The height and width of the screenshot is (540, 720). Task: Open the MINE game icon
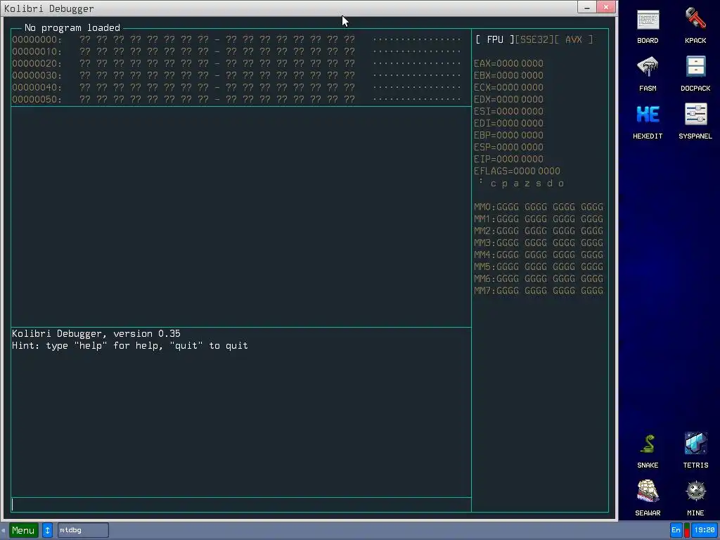coord(695,499)
